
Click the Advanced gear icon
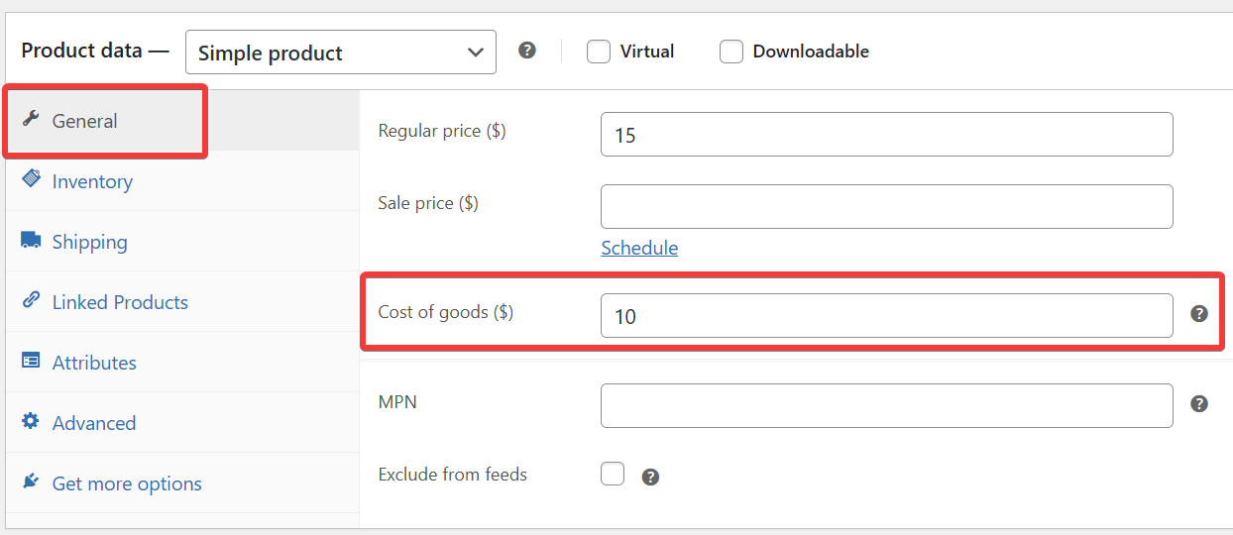click(31, 422)
